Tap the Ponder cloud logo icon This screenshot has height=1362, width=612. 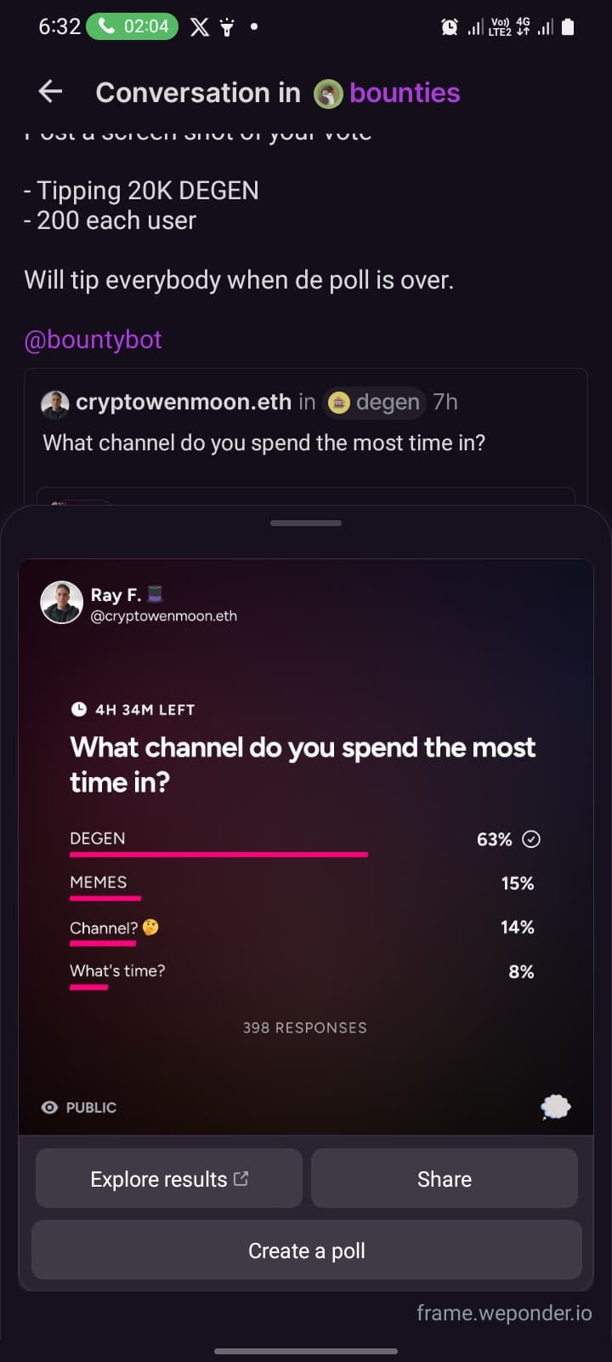(x=556, y=1107)
